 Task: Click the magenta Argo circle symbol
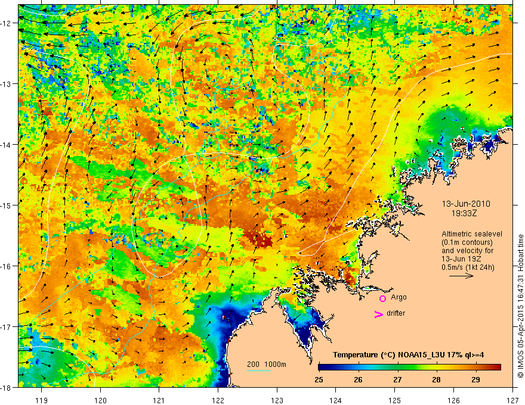tap(382, 298)
